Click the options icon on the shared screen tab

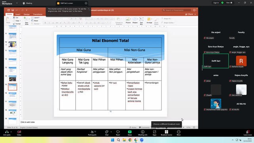(86, 3)
